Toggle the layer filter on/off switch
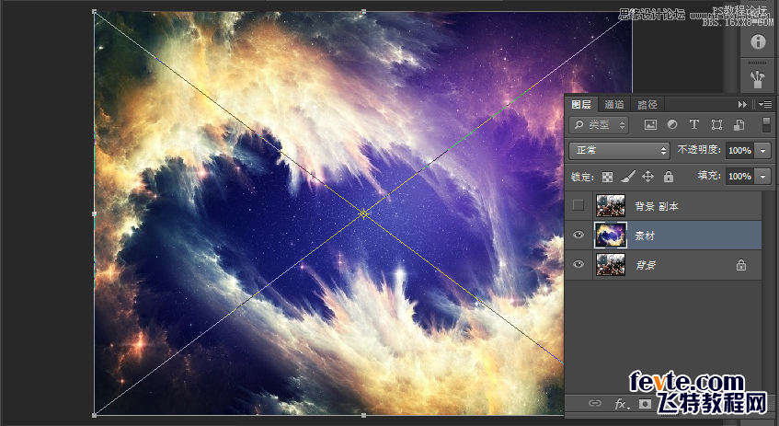The image size is (779, 426). click(x=766, y=124)
